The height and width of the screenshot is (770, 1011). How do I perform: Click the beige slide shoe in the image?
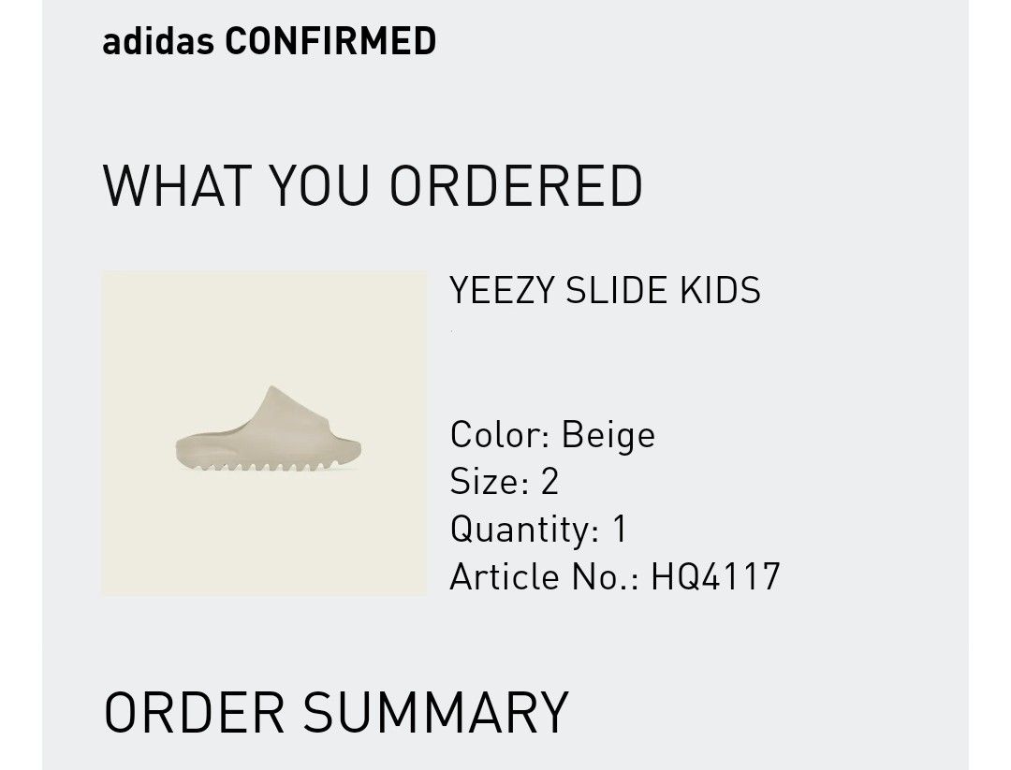pos(268,433)
